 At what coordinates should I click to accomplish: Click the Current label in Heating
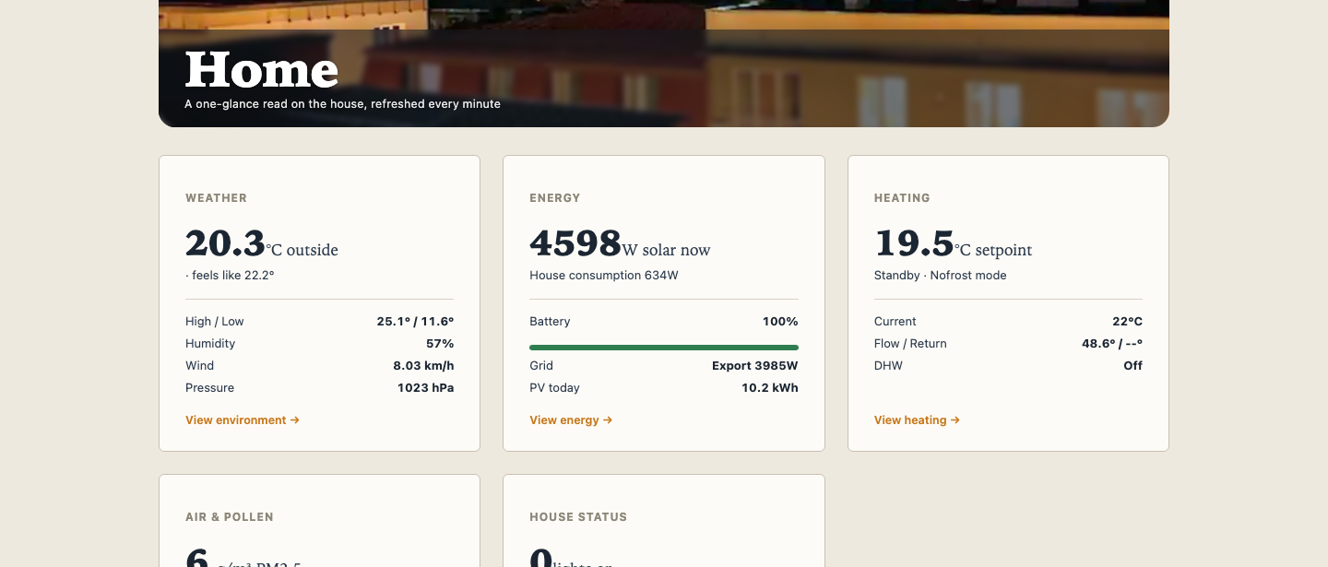click(x=895, y=322)
